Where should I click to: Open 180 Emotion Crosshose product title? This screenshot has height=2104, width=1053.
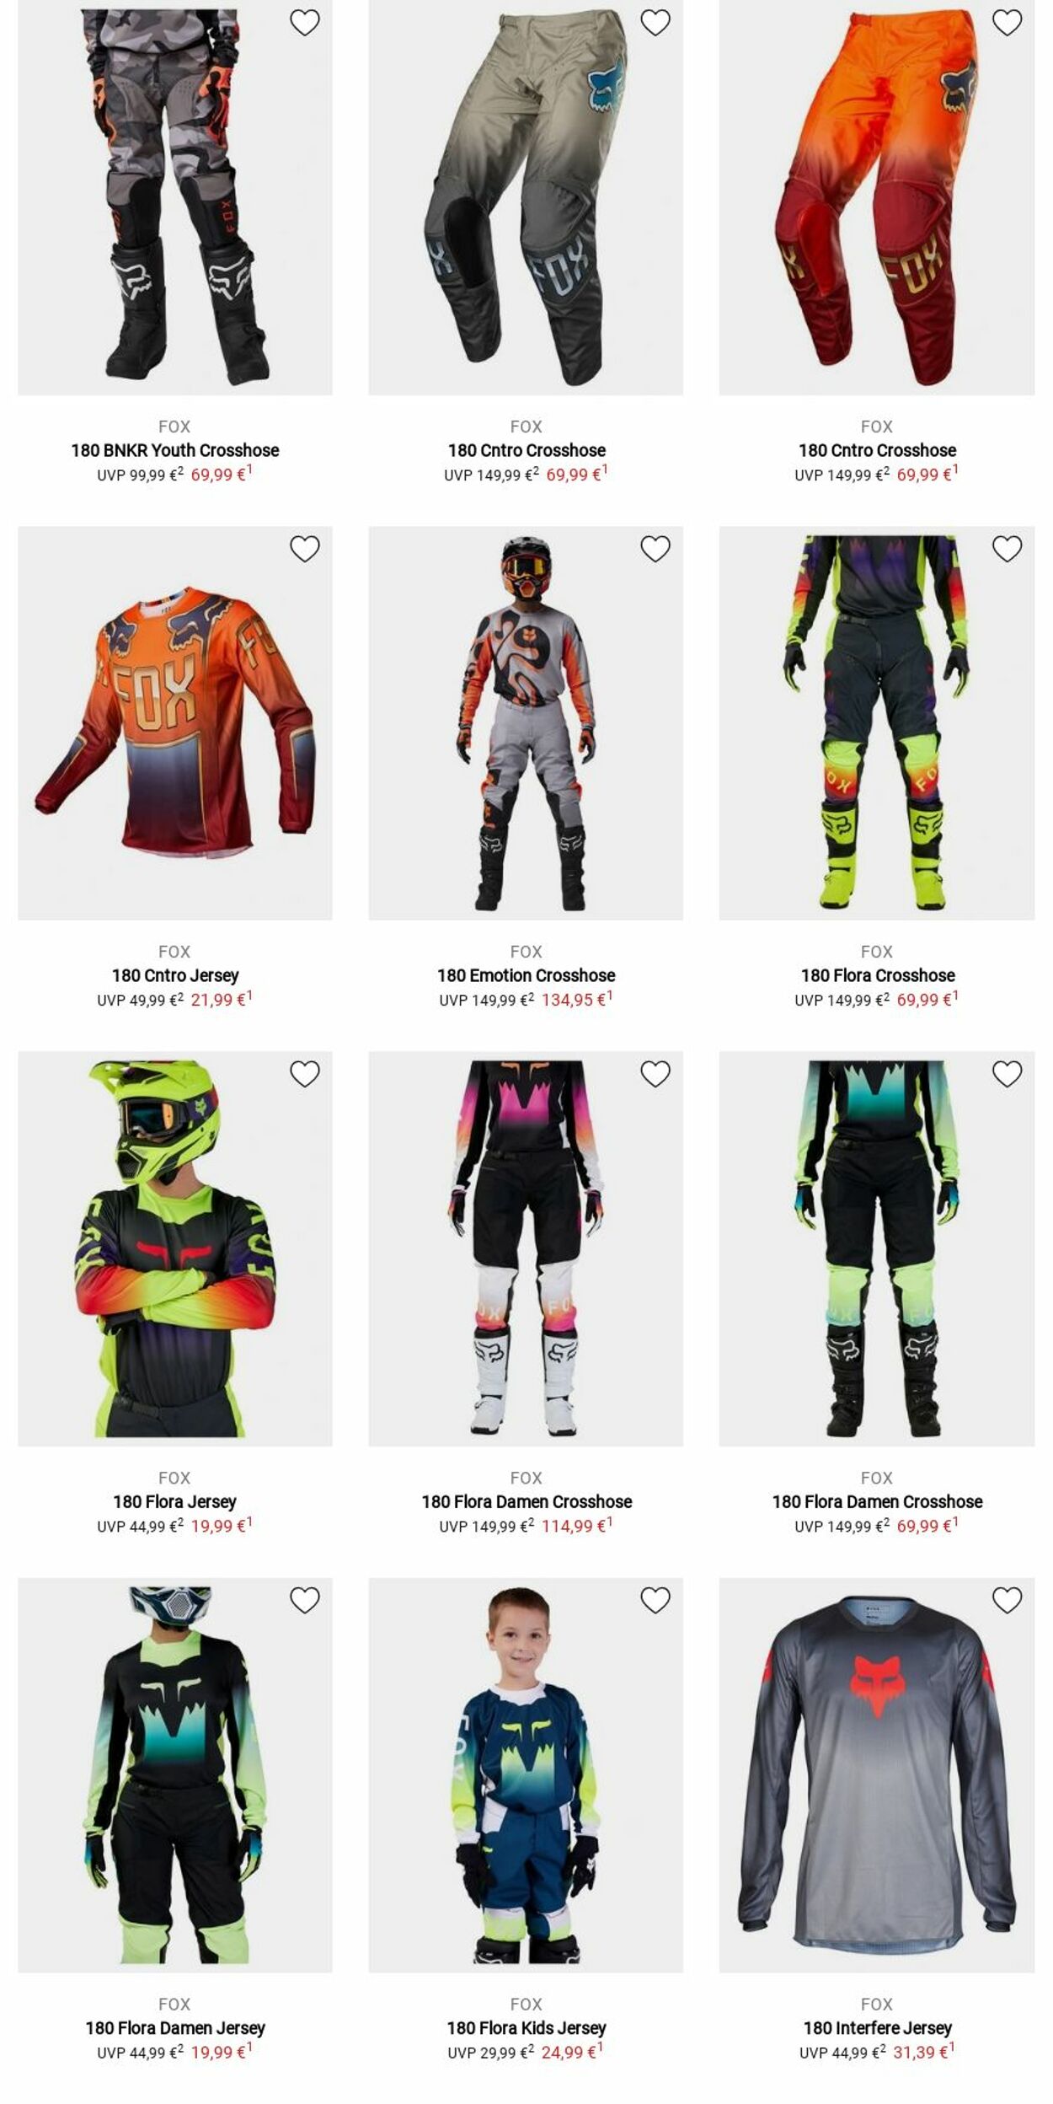click(x=526, y=975)
